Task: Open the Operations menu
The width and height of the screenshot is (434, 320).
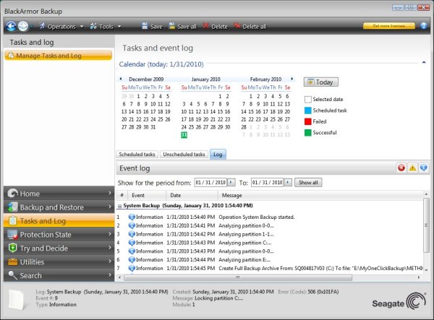Action: pos(61,27)
